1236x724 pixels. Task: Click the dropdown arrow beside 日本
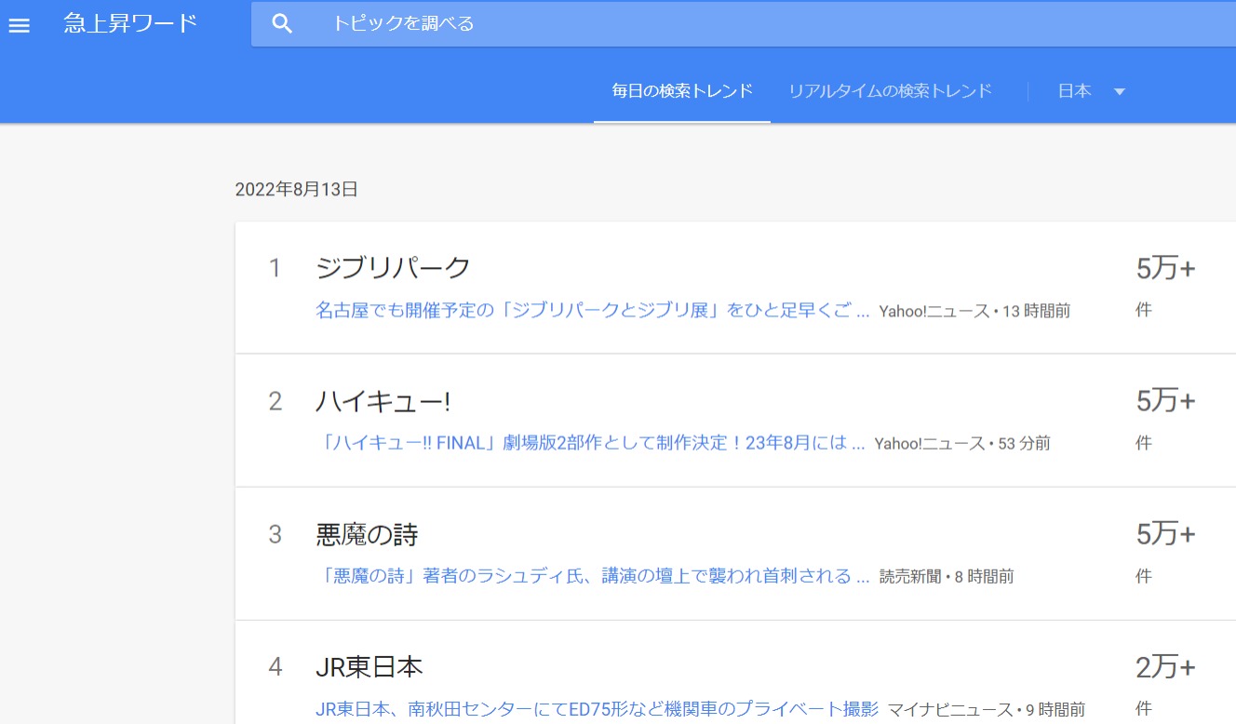(1120, 92)
